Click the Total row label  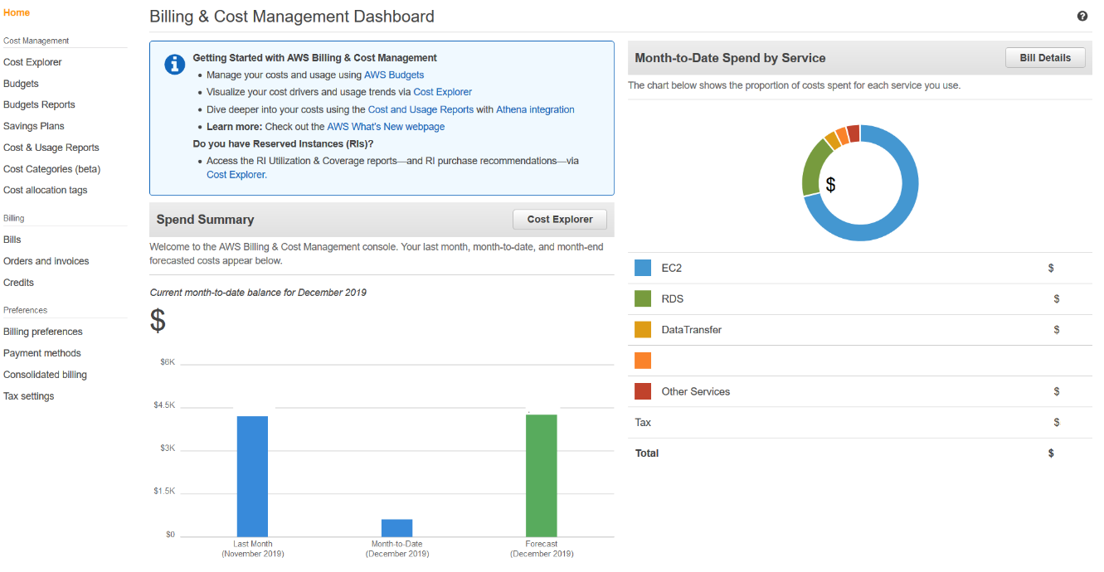click(647, 453)
